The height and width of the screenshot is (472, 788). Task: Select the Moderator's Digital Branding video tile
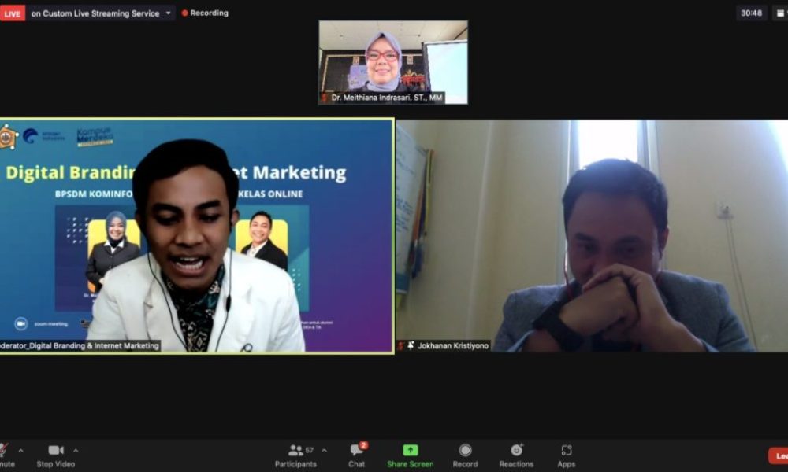[196, 235]
